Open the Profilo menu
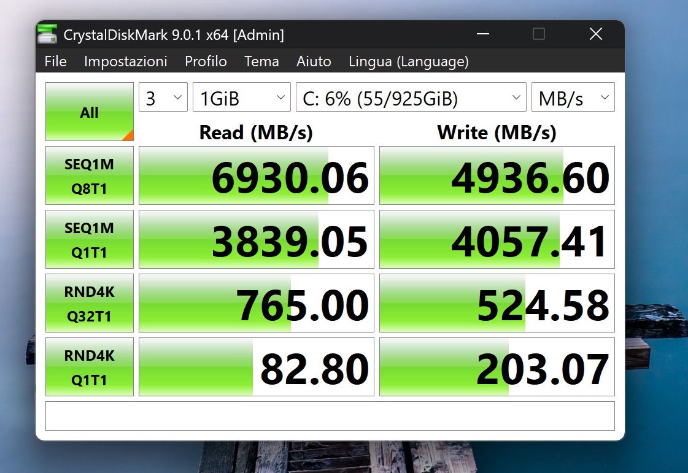The height and width of the screenshot is (473, 688). coord(206,61)
